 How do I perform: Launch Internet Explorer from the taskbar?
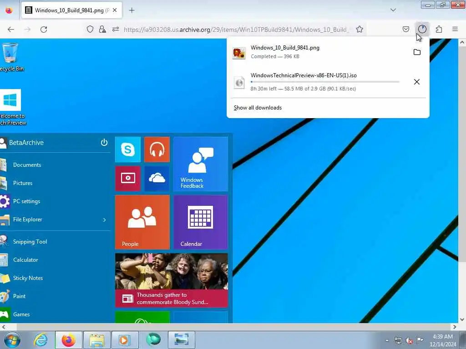[x=41, y=340]
